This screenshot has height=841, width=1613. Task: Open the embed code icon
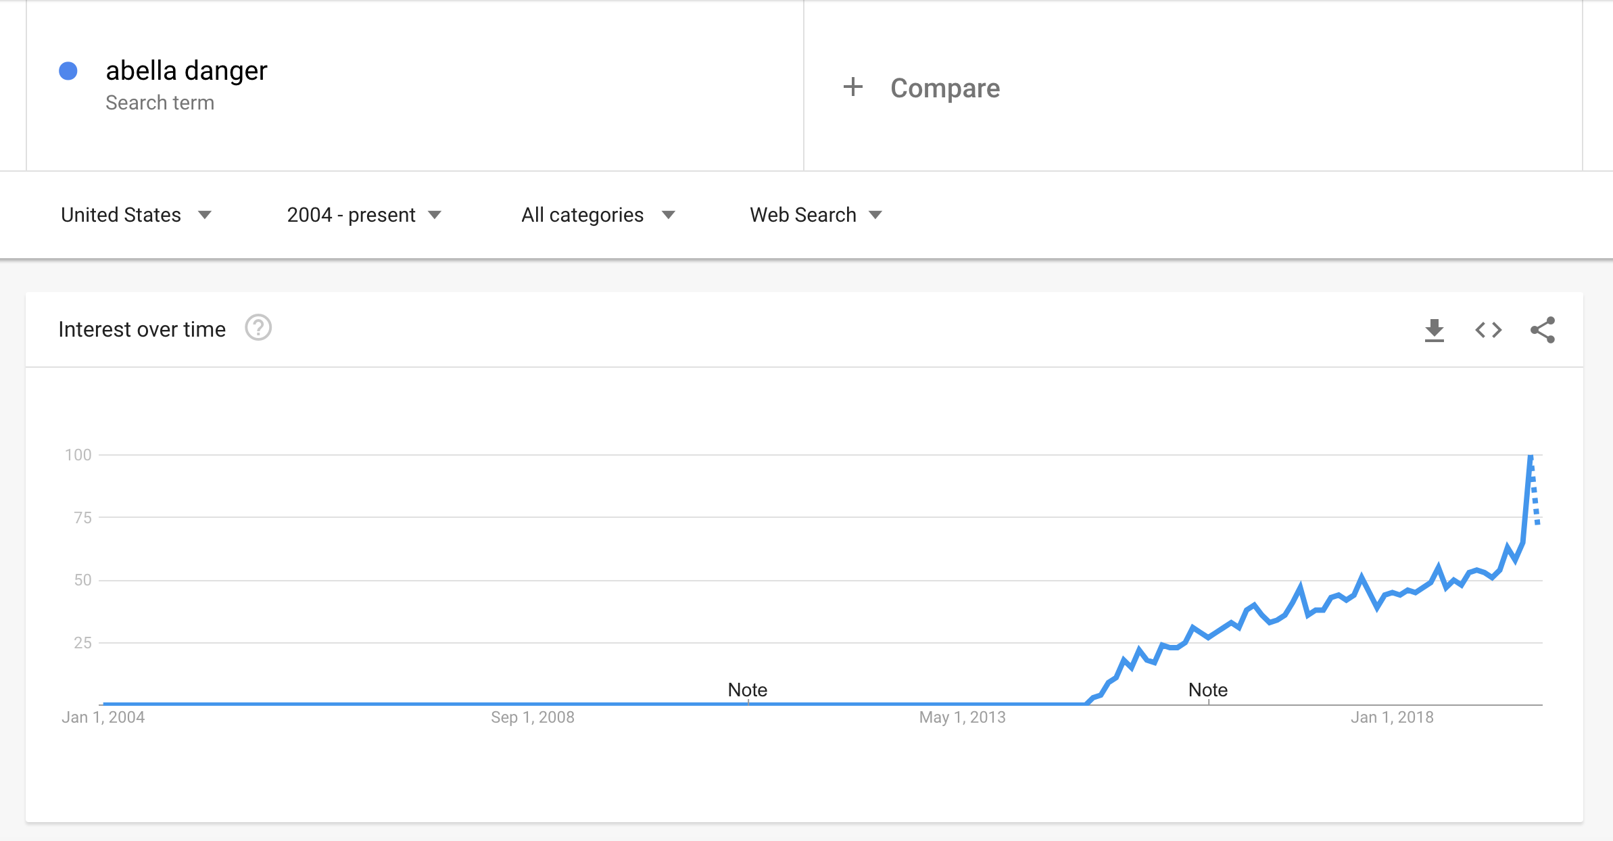[x=1488, y=330]
